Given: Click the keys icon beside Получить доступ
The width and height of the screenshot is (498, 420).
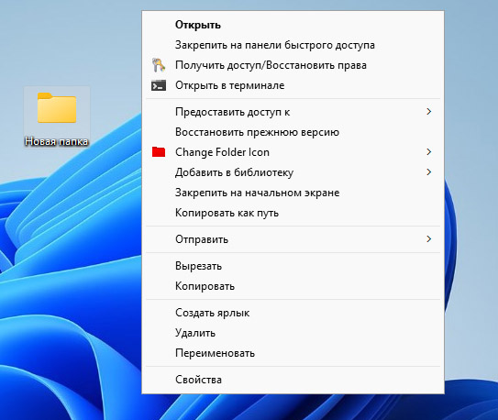Looking at the screenshot, I should (x=158, y=65).
